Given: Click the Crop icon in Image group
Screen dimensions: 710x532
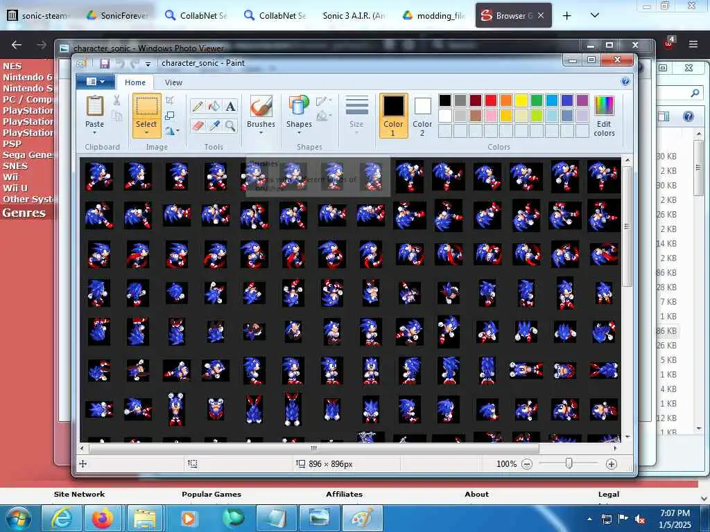Looking at the screenshot, I should pyautogui.click(x=170, y=100).
